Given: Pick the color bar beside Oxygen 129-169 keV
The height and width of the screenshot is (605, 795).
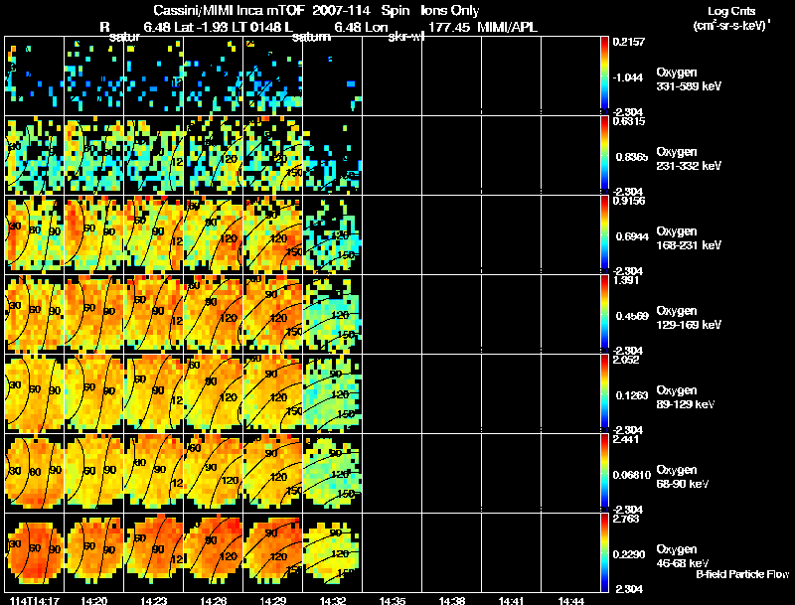Looking at the screenshot, I should coord(604,315).
